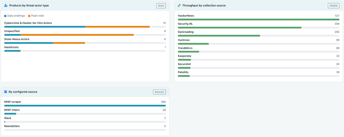Click the Daily briefings legend text

(16, 16)
